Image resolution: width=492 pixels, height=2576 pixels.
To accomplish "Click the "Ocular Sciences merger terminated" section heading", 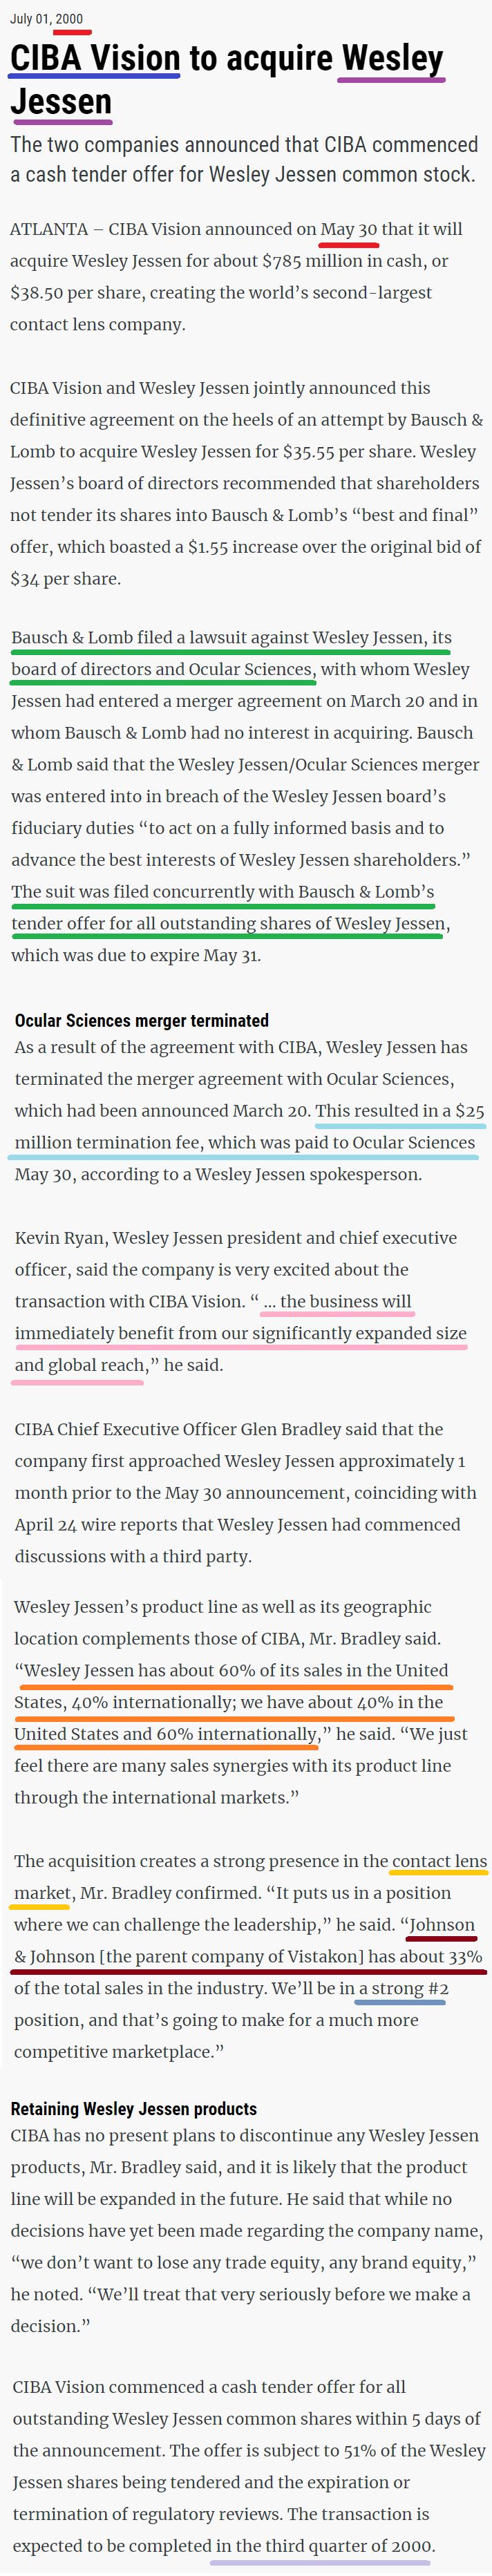I will click(x=141, y=1020).
